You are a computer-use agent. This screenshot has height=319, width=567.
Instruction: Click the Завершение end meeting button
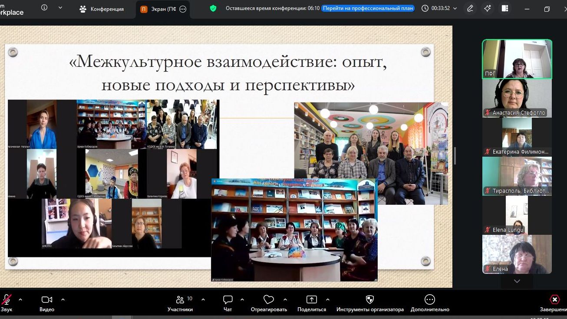(x=554, y=303)
